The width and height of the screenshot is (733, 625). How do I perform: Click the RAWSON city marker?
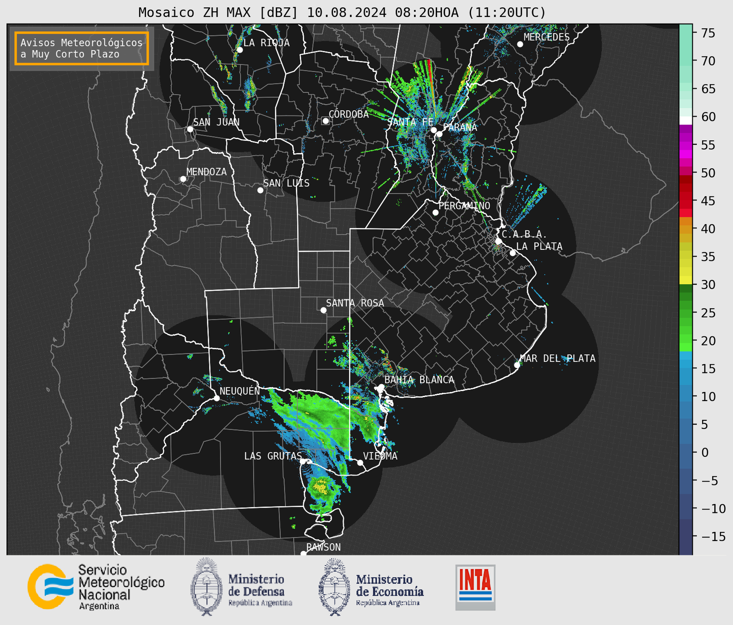(303, 553)
